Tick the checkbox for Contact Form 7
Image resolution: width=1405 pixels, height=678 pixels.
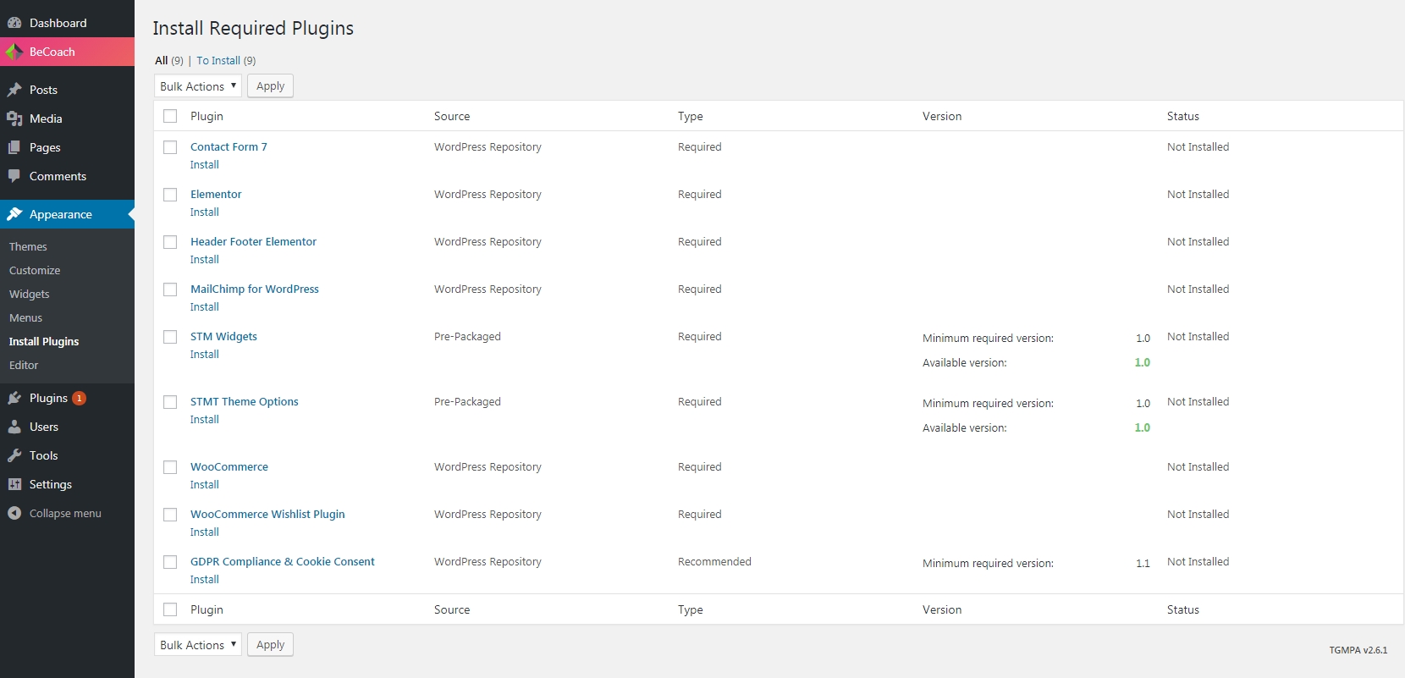[170, 147]
